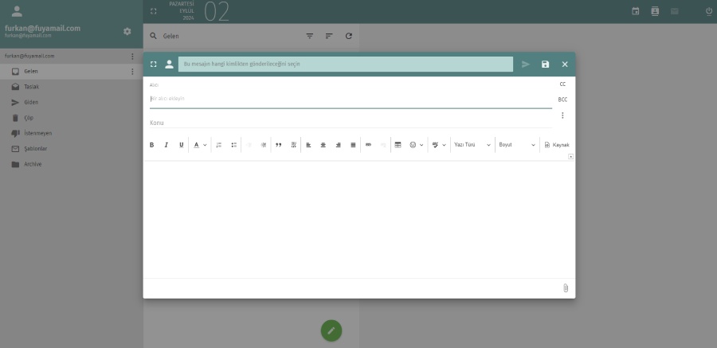Toggle bold formatting
This screenshot has width=717, height=348.
(x=151, y=145)
